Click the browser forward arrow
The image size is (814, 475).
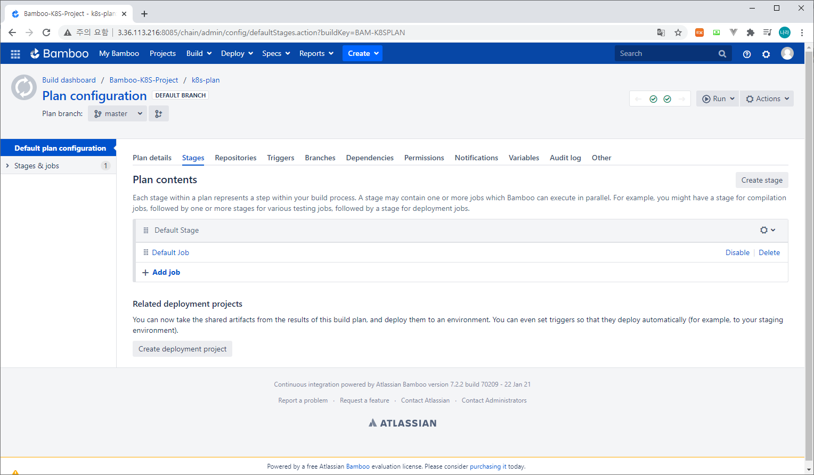(29, 32)
